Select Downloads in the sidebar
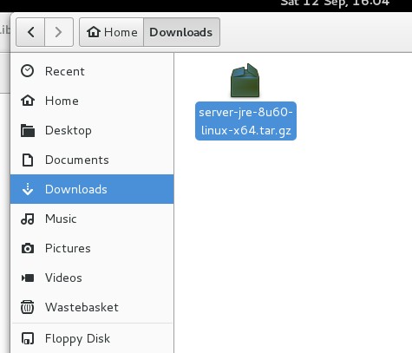 coord(92,189)
